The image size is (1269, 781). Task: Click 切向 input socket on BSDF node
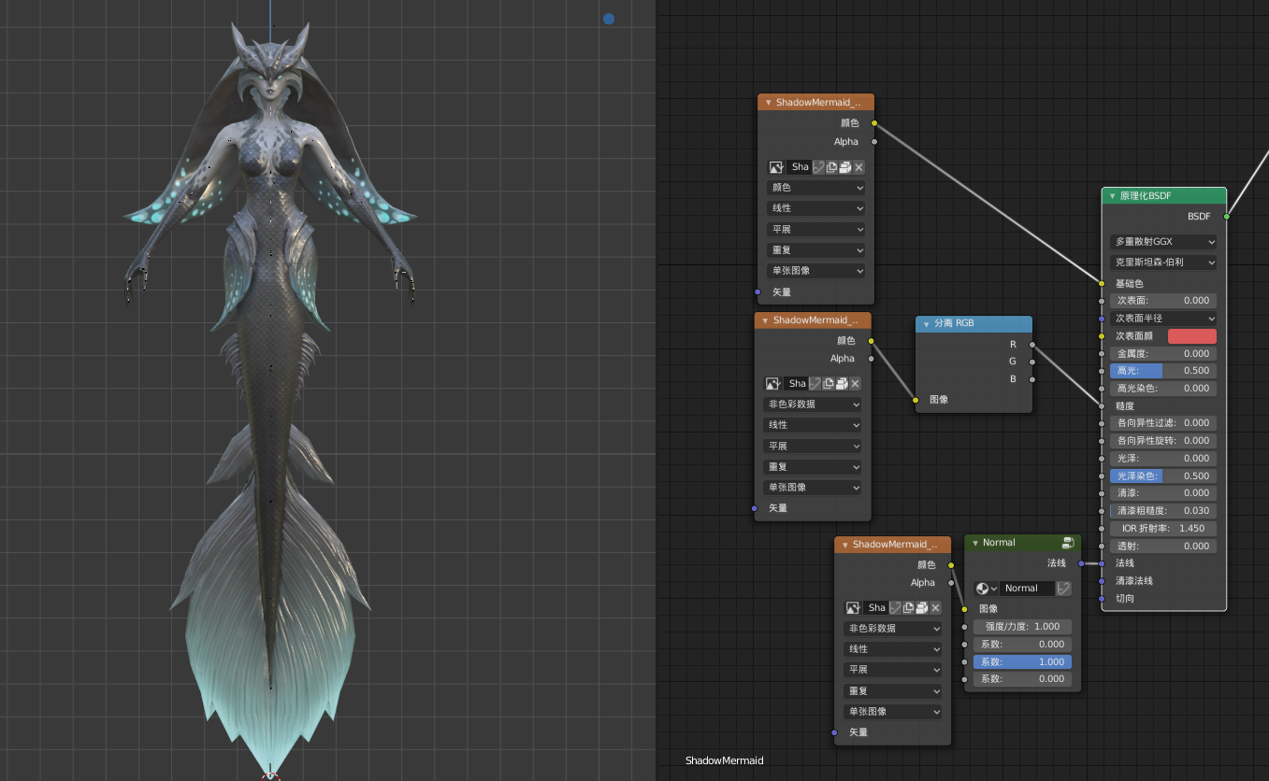pos(1102,598)
